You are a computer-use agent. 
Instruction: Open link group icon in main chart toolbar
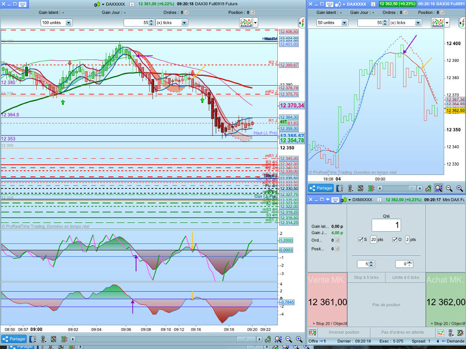pos(43,339)
